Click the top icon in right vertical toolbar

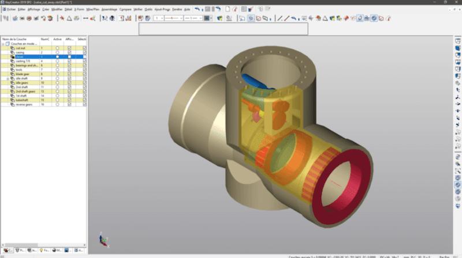coord(457,41)
